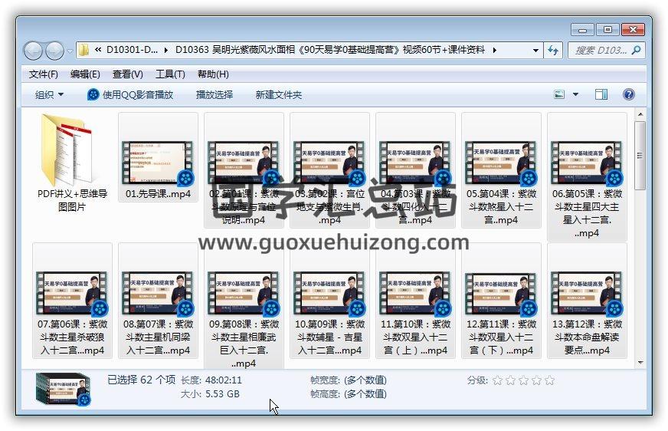Expand the address bar history dropdown
Image resolution: width=668 pixels, height=431 pixels.
tap(535, 51)
